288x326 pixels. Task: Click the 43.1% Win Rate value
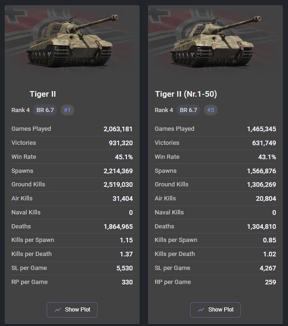click(x=267, y=157)
